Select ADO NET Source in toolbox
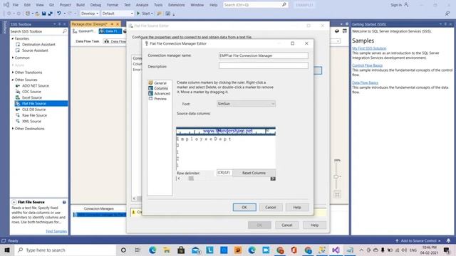The height and width of the screenshot is (256, 456). [36, 85]
